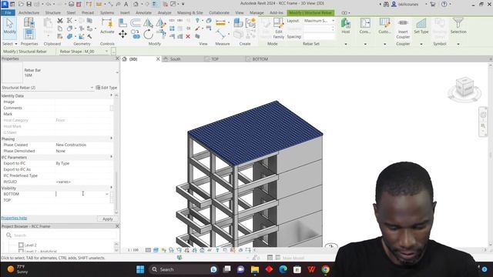Click the Comments value field
Viewport: 493px width, 277px height.
[82, 108]
